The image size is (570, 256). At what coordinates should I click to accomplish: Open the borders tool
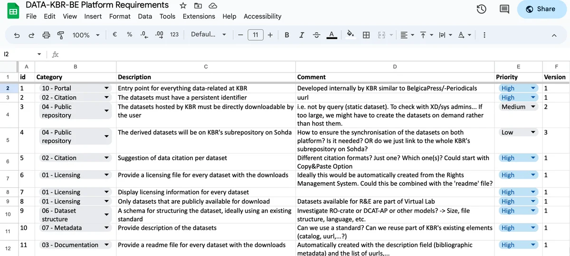(x=366, y=35)
